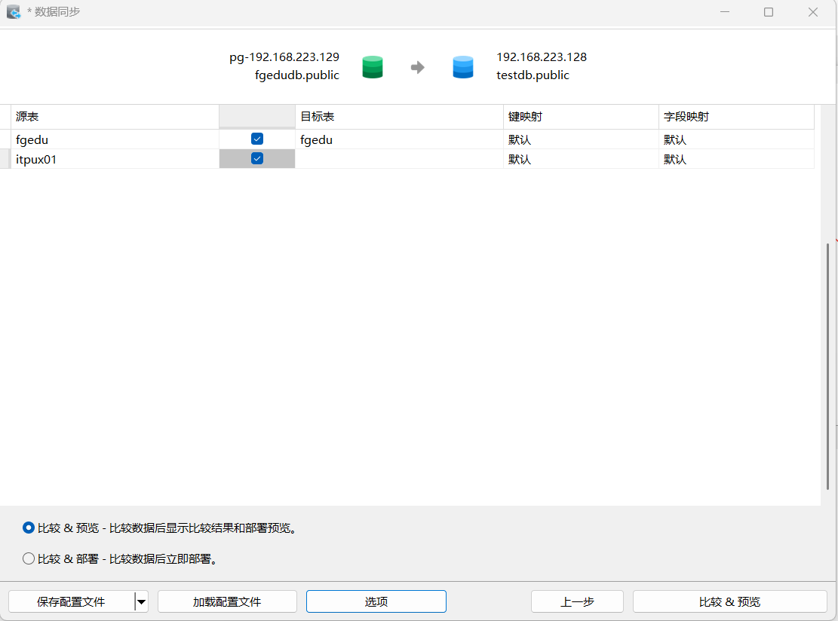Click the data sync app icon in title bar

(14, 12)
